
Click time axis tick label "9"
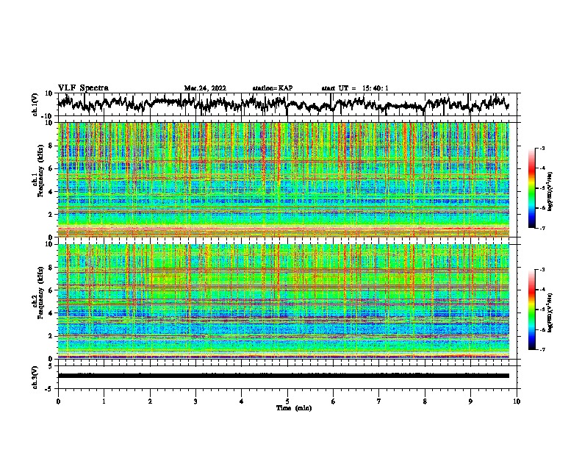pyautogui.click(x=470, y=401)
